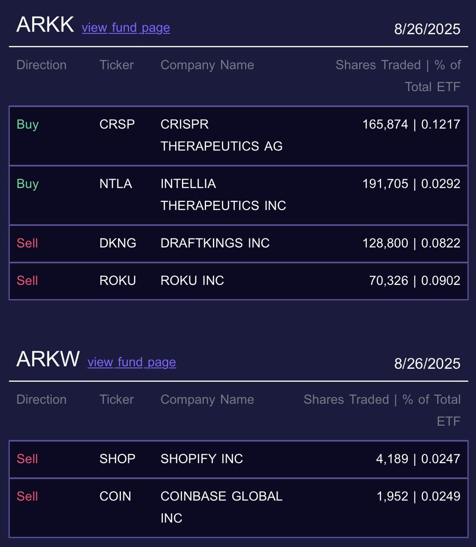476x547 pixels.
Task: Click the Sell label on the DraftKings row
Action: point(27,243)
